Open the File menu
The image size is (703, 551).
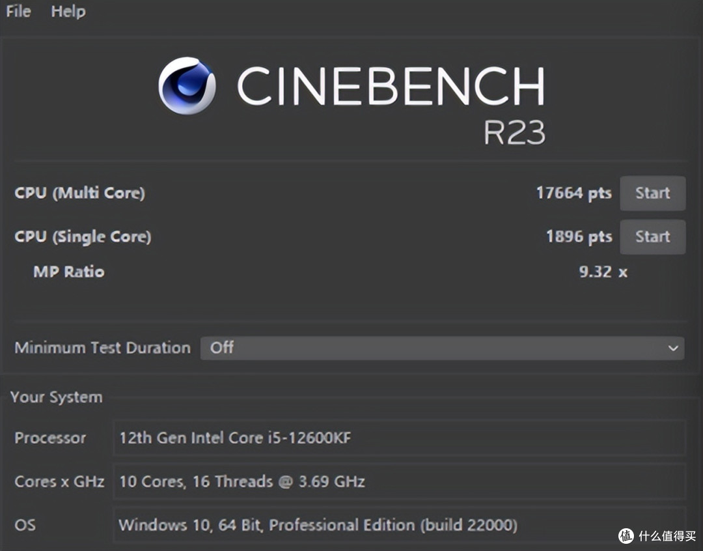click(18, 11)
